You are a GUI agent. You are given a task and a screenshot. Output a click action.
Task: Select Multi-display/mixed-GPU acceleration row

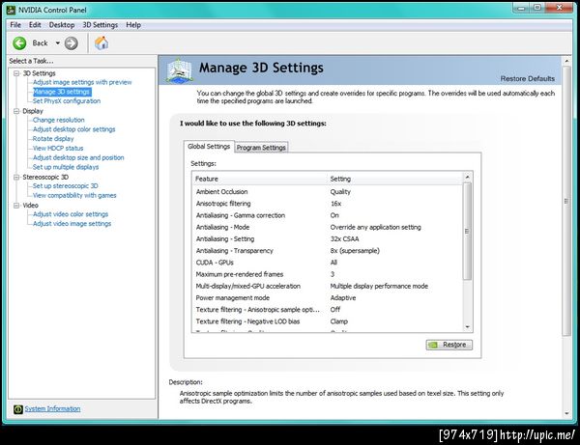(x=328, y=286)
